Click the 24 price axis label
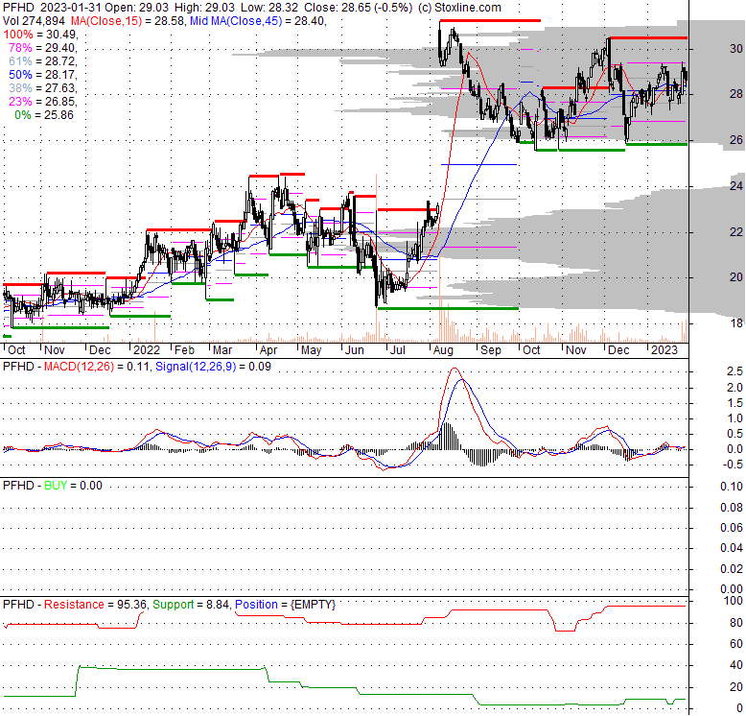This screenshot has width=746, height=716. coord(736,185)
